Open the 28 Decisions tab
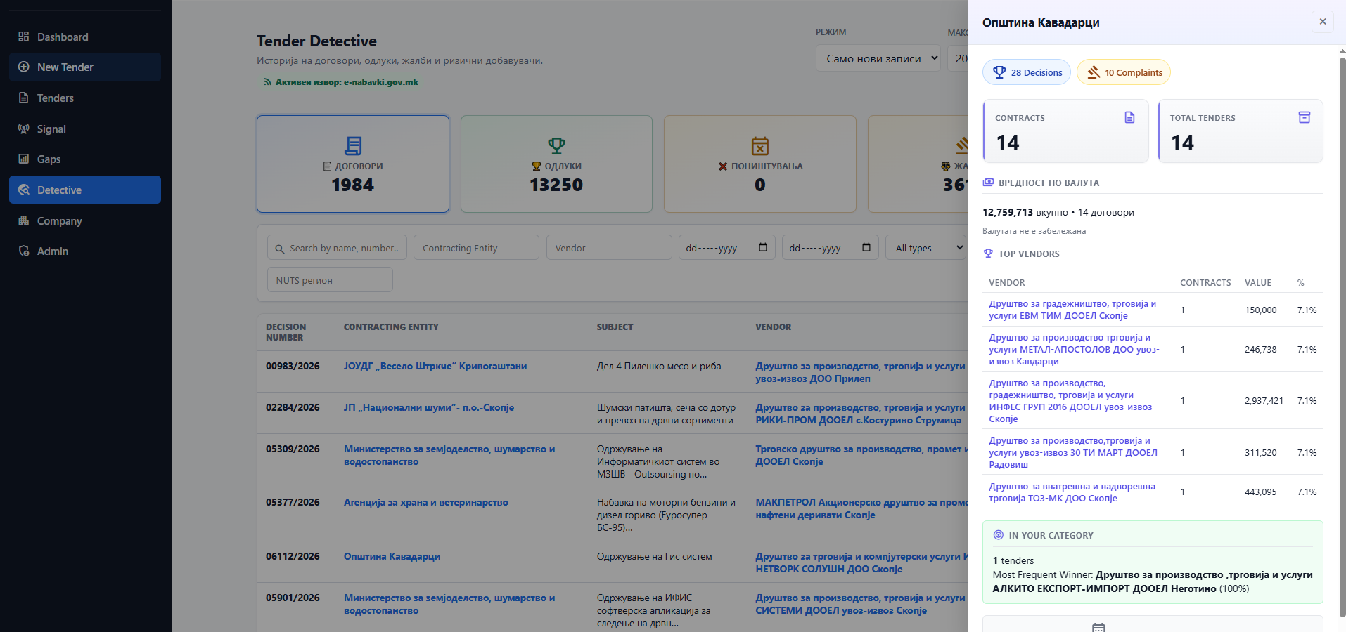 pyautogui.click(x=1027, y=72)
